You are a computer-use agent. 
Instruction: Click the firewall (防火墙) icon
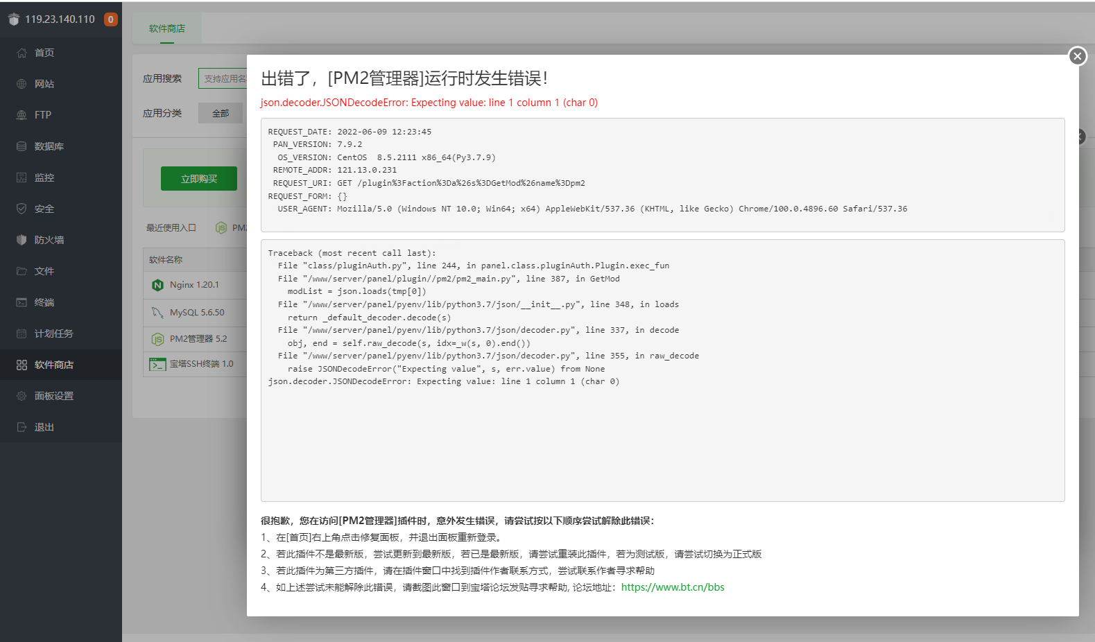(x=21, y=240)
